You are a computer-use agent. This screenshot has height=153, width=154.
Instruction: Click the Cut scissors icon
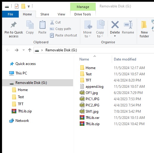[x=52, y=22]
